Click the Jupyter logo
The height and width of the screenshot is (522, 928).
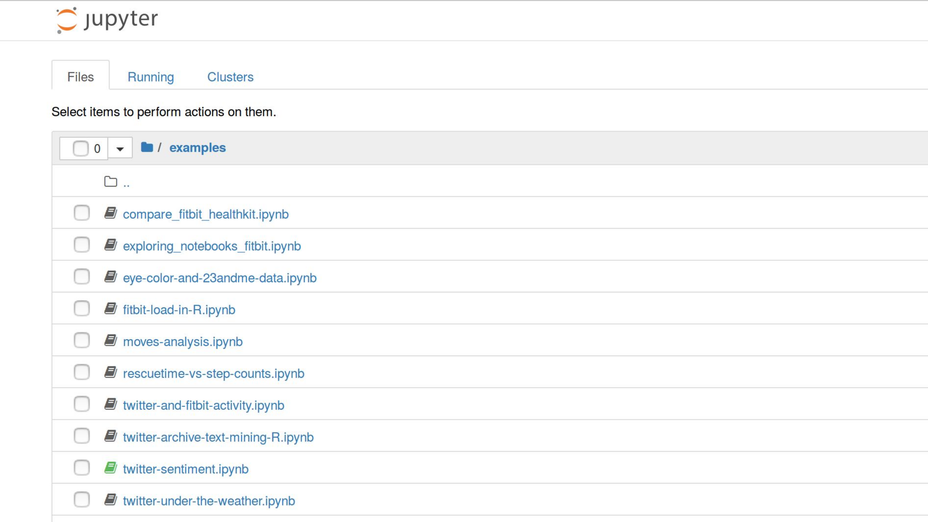point(107,20)
